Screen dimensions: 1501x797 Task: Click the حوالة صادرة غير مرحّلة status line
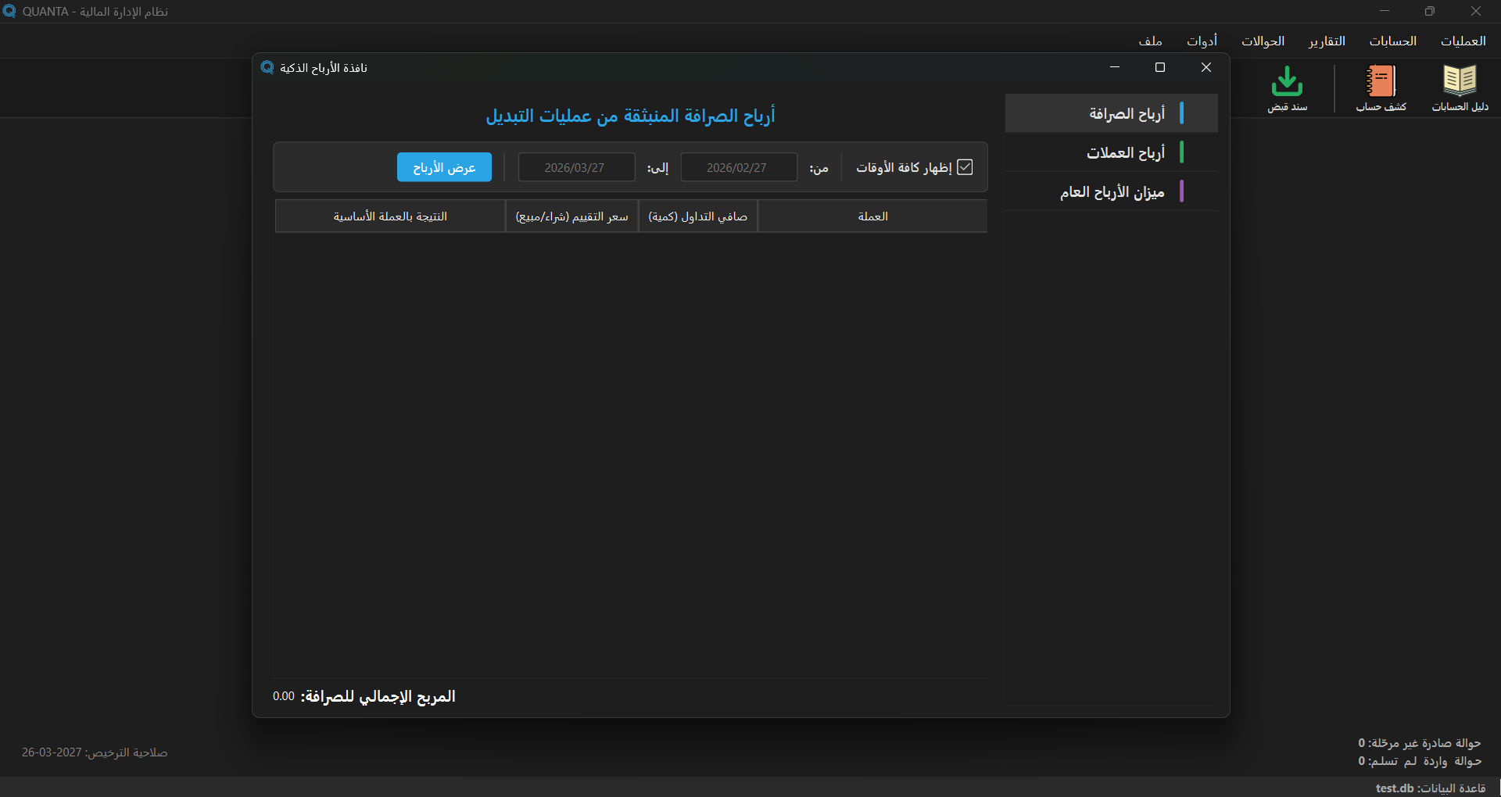click(1419, 743)
